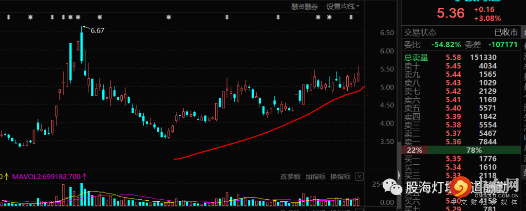This screenshot has width=526, height=211.
Task: Collapse side panel with the splitter arrow
Action: [399, 175]
